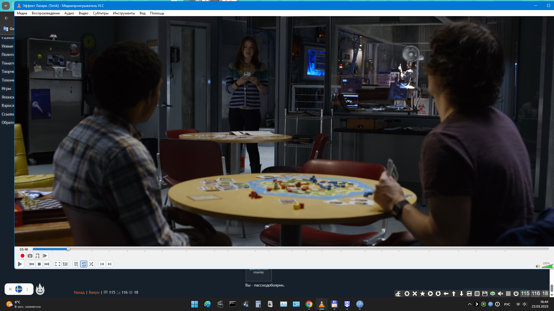The image size is (554, 311).
Task: Open the Инструменты menu
Action: pos(124,13)
